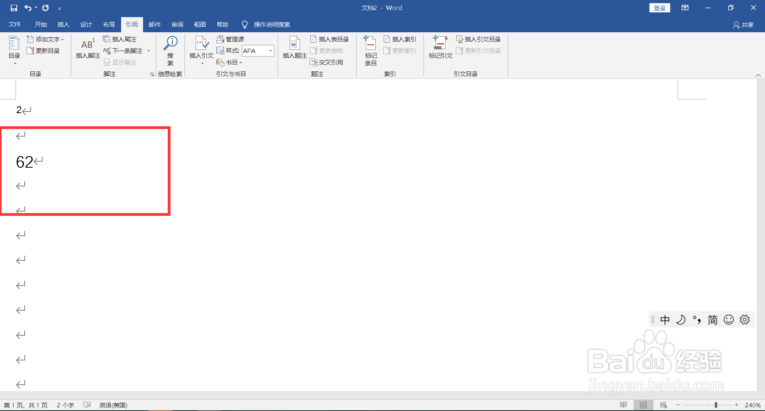Click 插入引文目录 button

click(479, 39)
